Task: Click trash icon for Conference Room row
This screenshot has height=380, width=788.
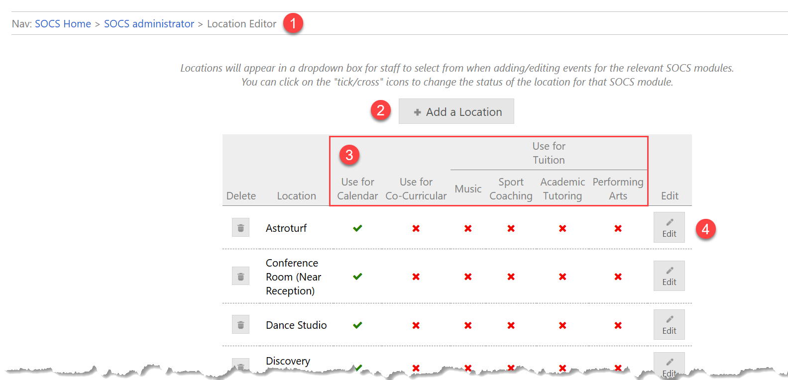Action: coord(240,276)
